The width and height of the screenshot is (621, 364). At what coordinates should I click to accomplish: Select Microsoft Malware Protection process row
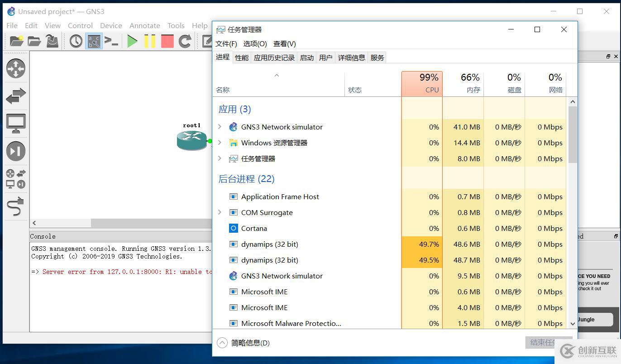(x=390, y=323)
